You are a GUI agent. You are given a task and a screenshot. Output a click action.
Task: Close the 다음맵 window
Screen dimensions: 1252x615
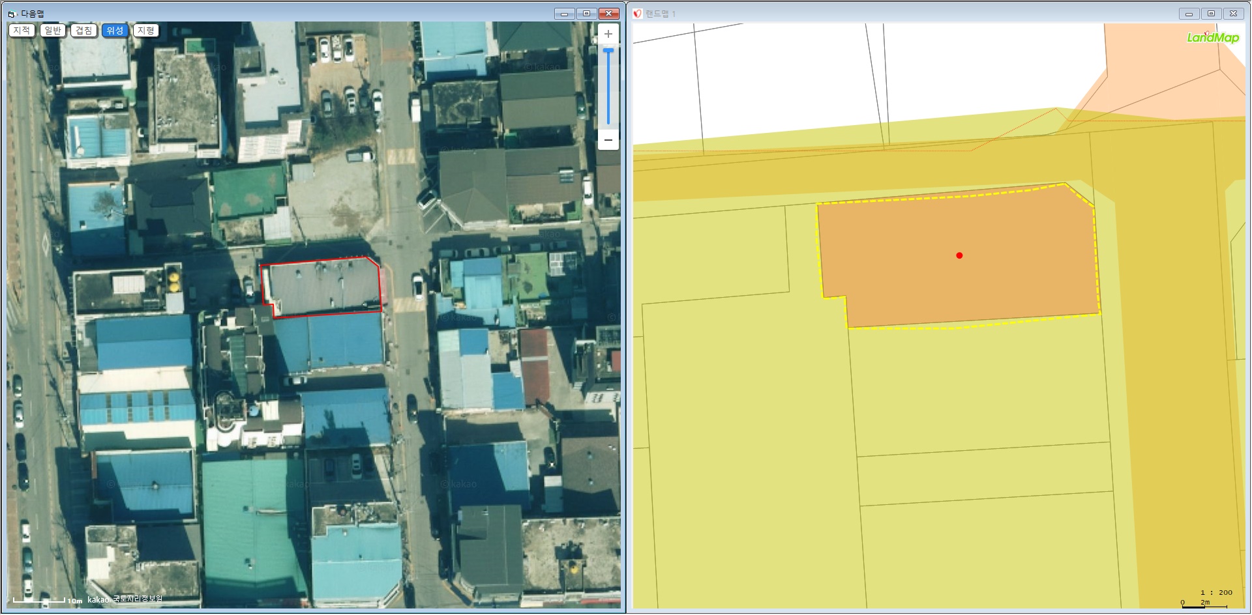tap(608, 14)
